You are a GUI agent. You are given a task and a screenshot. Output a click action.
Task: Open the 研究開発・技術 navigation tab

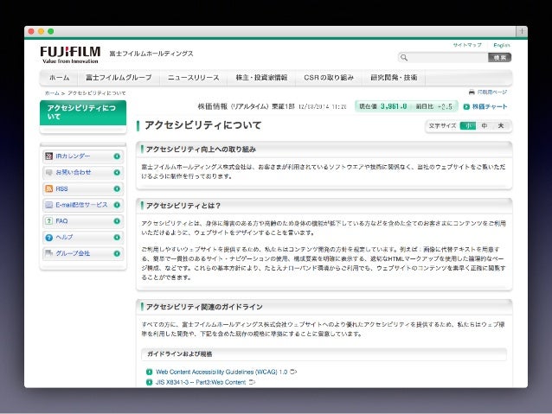click(394, 78)
